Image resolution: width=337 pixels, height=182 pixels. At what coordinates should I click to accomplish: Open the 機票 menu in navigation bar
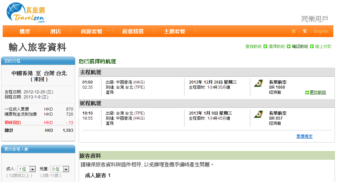(x=25, y=31)
